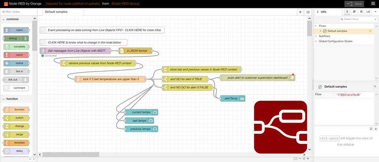This screenshot has height=162, width=379.
Task: Switch to the info sidebar tab
Action: click(x=328, y=12)
